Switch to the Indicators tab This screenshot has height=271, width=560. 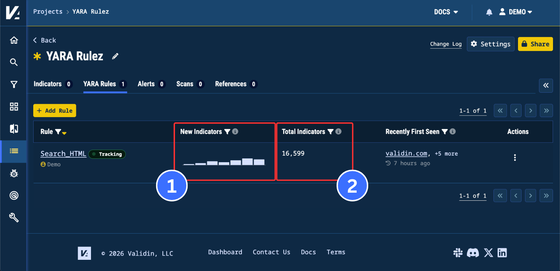pos(53,84)
